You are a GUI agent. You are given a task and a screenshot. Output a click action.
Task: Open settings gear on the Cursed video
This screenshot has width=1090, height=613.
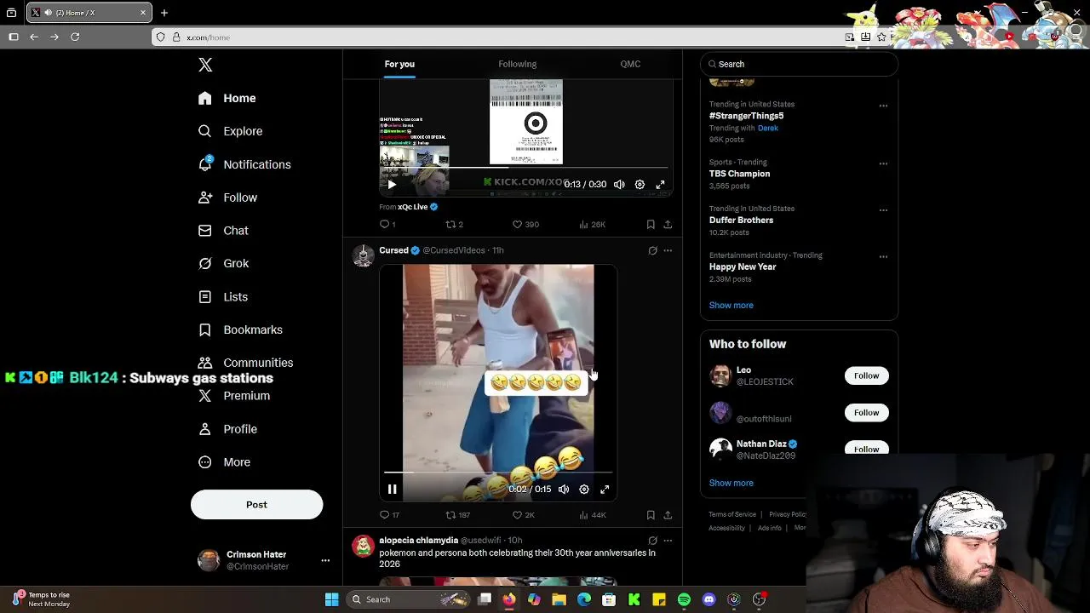pos(584,490)
